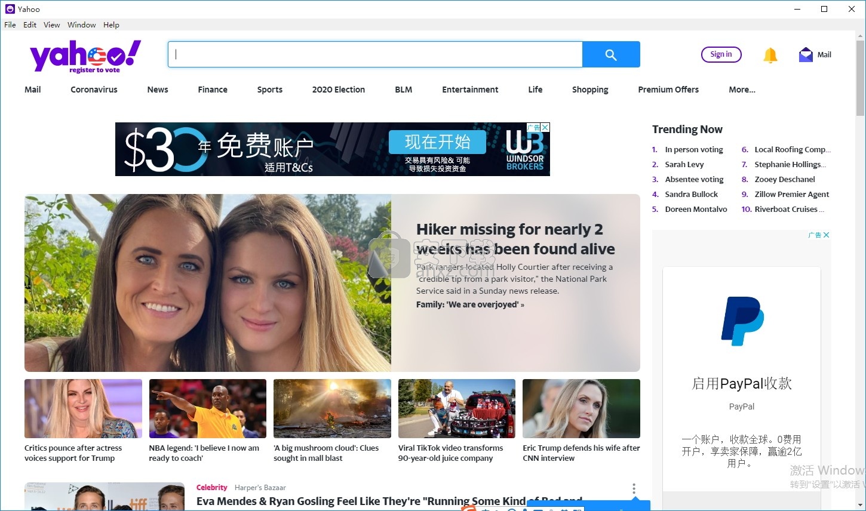Click trending topic Absentee voting
The image size is (866, 511).
pos(694,180)
